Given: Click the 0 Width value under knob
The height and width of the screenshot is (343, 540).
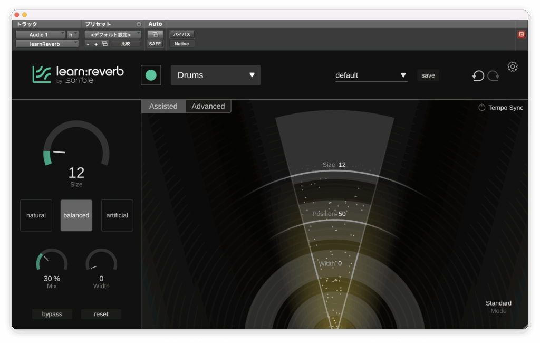Looking at the screenshot, I should (101, 279).
